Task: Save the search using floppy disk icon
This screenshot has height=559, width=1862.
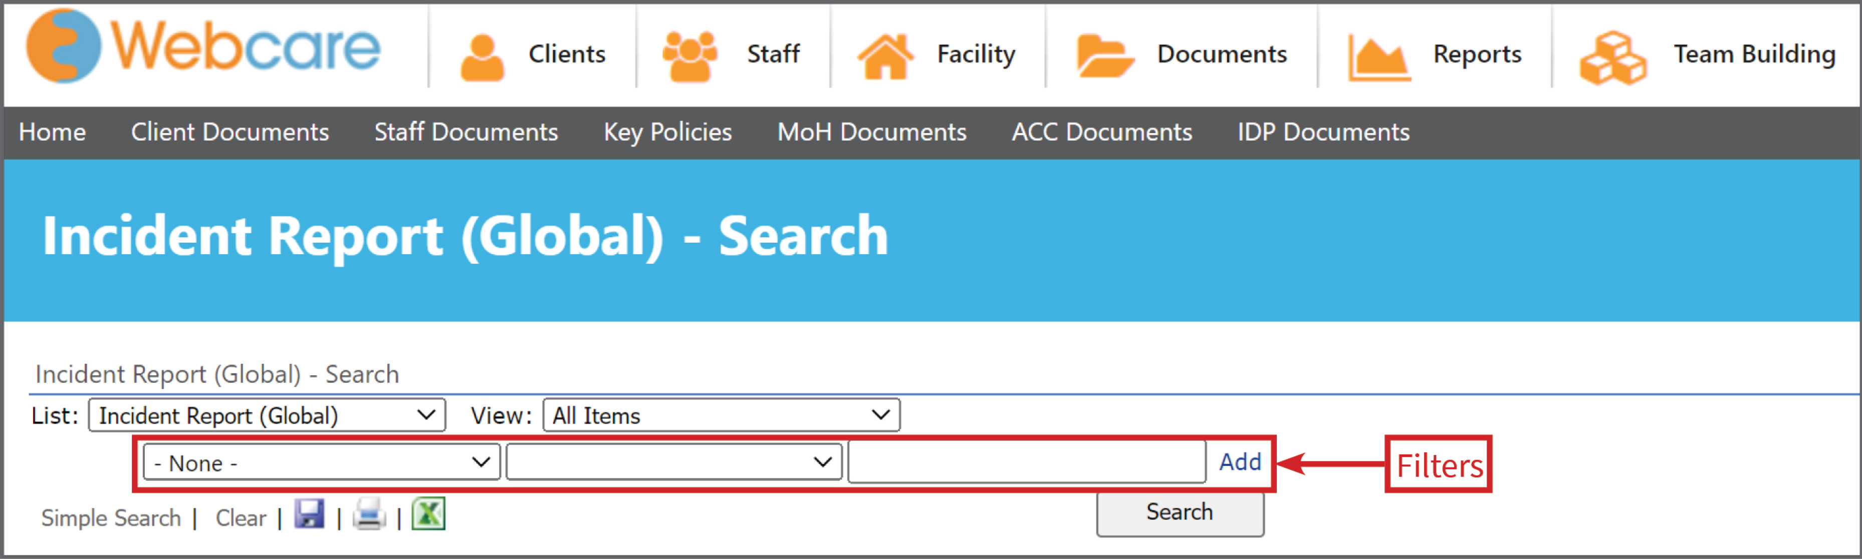Action: (x=309, y=514)
